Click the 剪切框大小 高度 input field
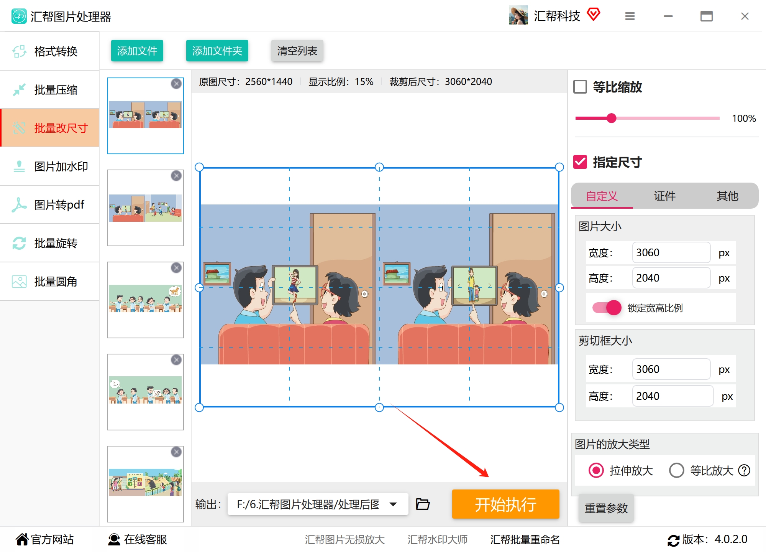This screenshot has height=552, width=766. (x=673, y=396)
